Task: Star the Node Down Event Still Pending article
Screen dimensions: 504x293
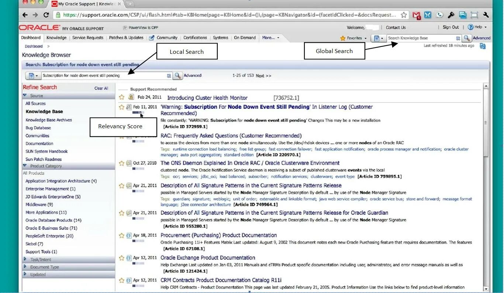Action: coord(122,107)
